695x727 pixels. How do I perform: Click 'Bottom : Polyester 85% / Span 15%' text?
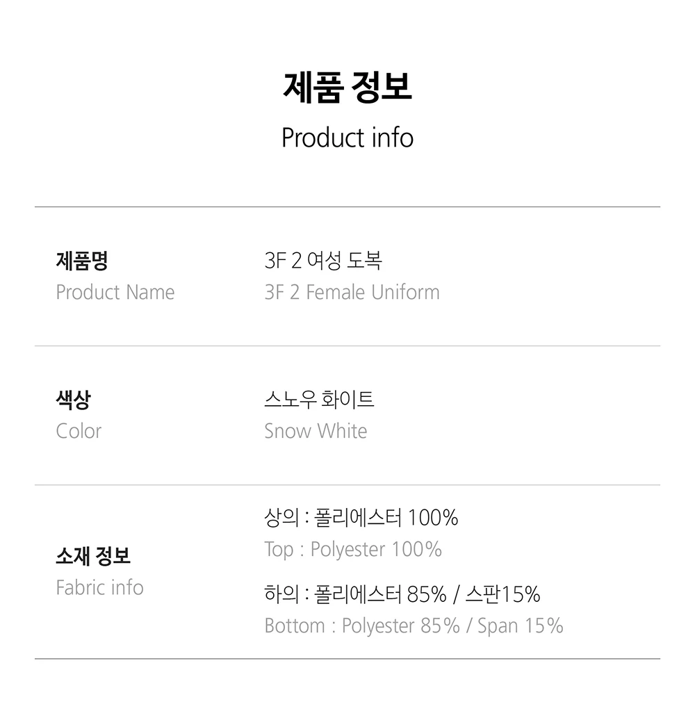(414, 626)
